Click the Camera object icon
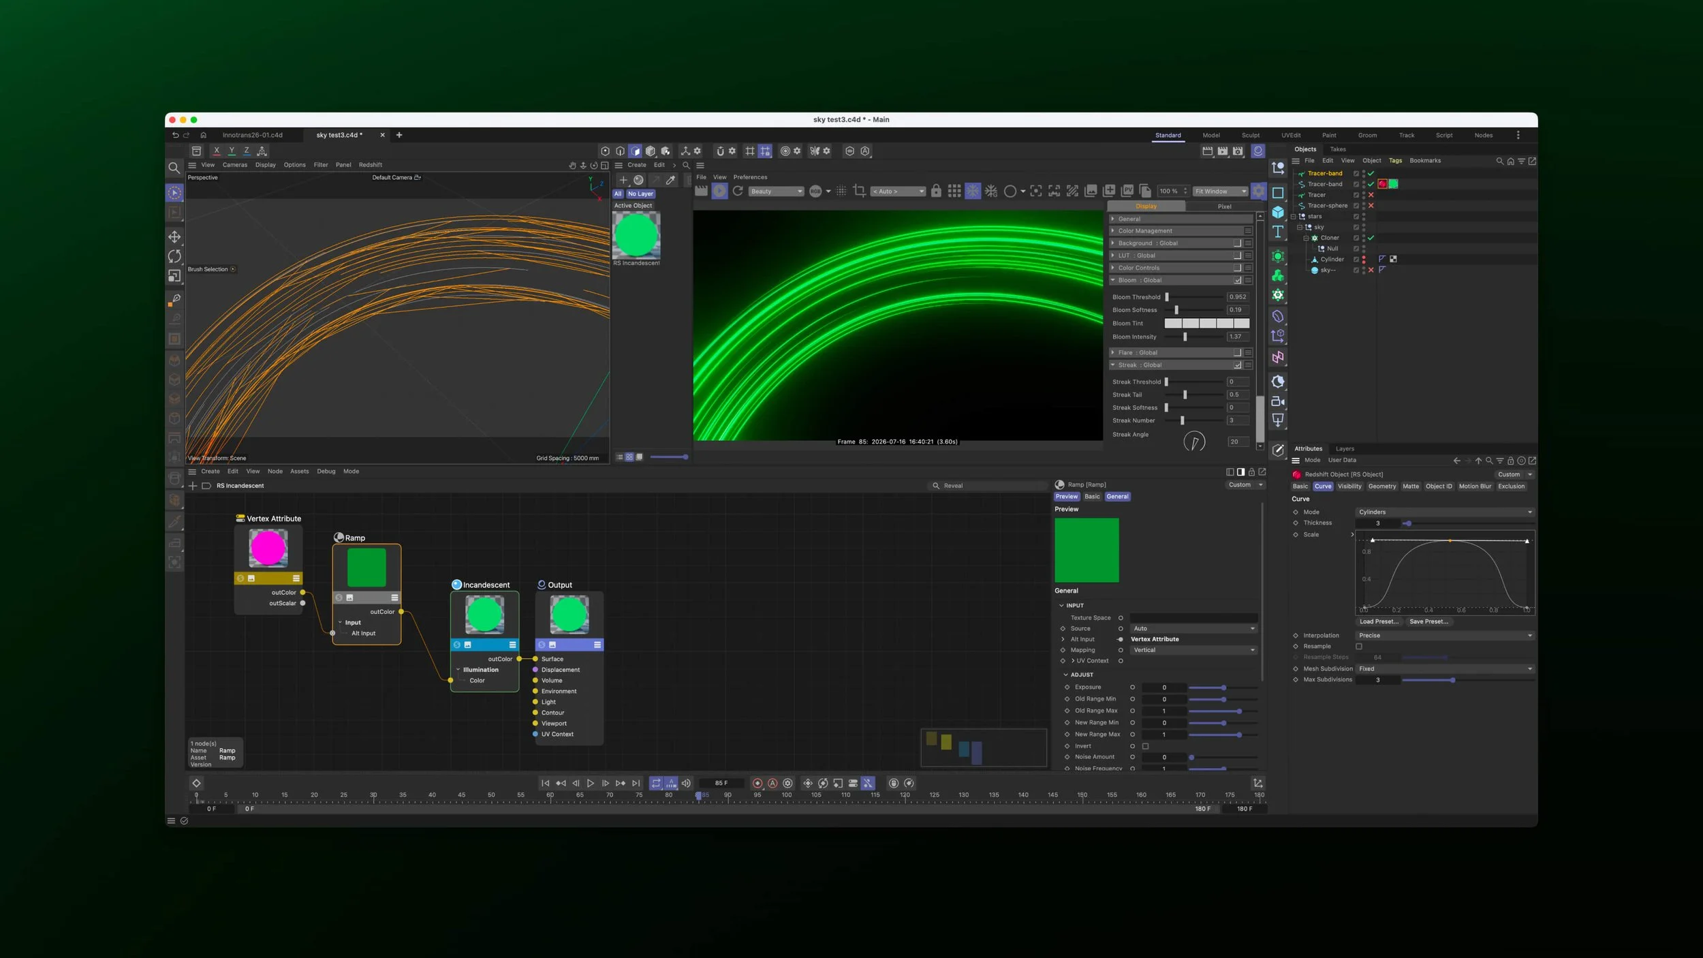 (x=1278, y=401)
